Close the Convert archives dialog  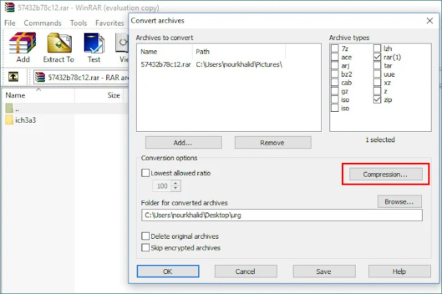[x=430, y=21]
